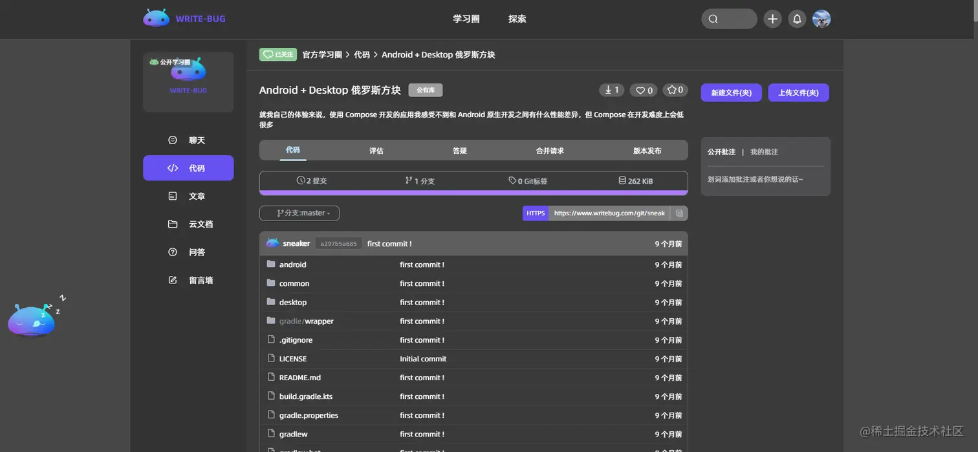Image resolution: width=978 pixels, height=452 pixels.
Task: Click the download count icon
Action: (x=611, y=90)
